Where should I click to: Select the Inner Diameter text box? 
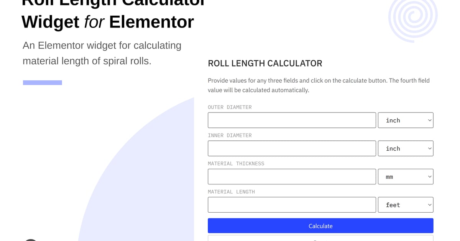click(292, 148)
